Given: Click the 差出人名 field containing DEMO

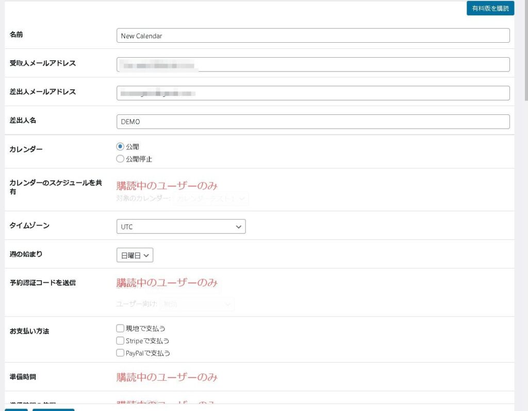Looking at the screenshot, I should tap(313, 122).
